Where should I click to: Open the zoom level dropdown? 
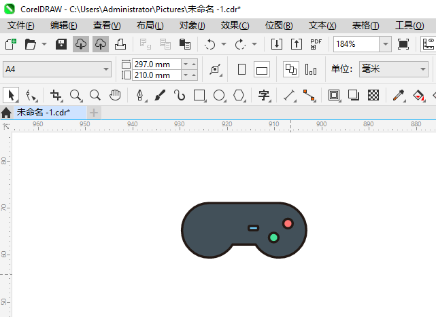pyautogui.click(x=386, y=44)
